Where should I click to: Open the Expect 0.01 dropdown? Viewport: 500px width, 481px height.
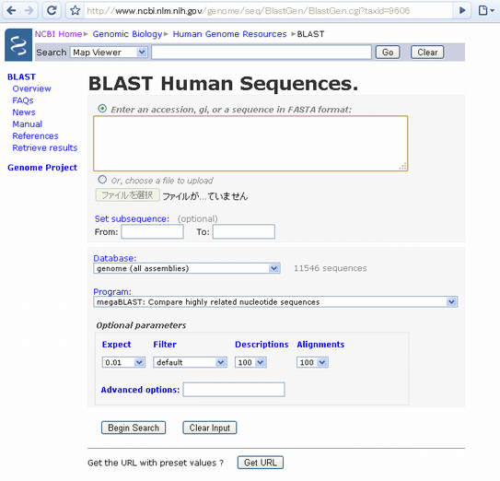pos(123,362)
